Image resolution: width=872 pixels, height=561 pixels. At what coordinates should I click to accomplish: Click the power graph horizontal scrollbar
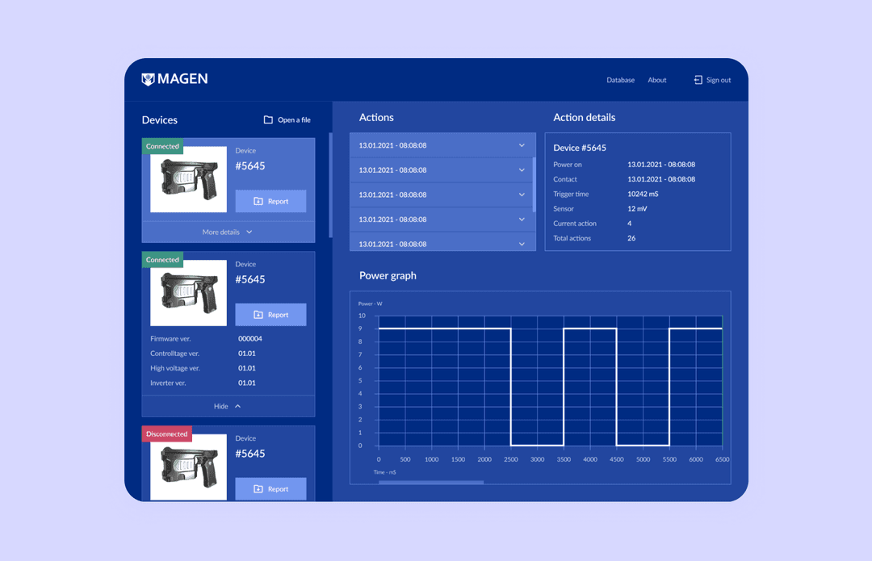(x=431, y=482)
